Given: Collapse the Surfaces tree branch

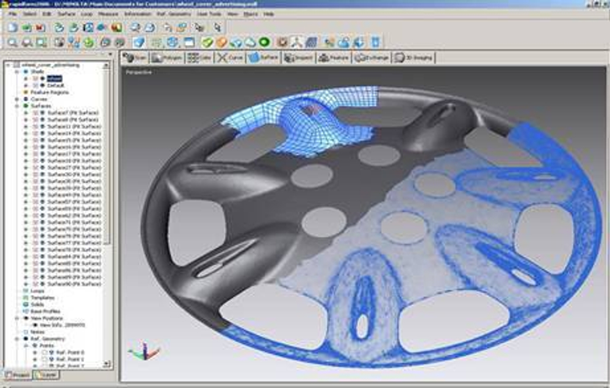Looking at the screenshot, I should point(16,106).
